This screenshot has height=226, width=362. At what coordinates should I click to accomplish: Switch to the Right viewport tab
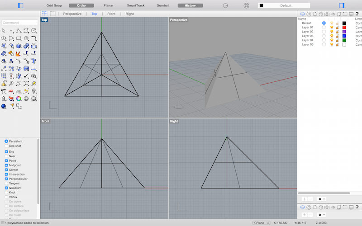129,14
